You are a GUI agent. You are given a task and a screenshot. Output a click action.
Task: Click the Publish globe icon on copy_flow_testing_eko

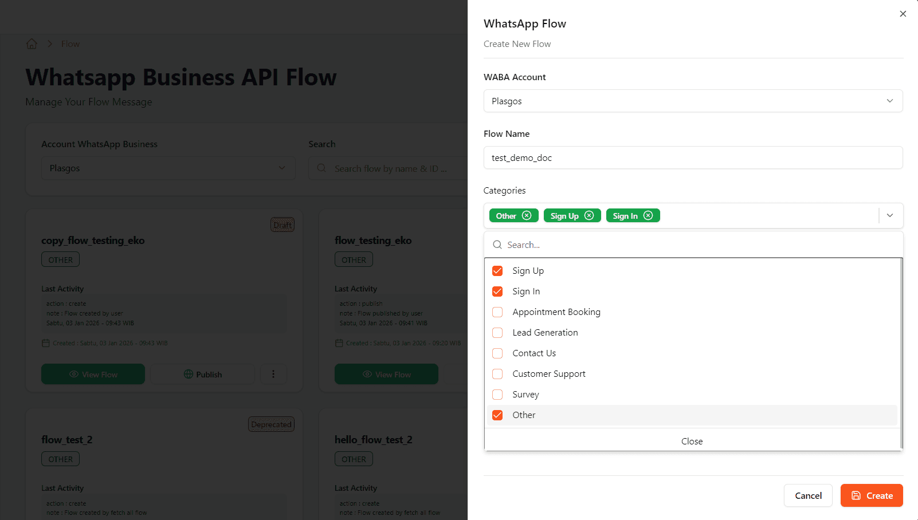pos(189,374)
